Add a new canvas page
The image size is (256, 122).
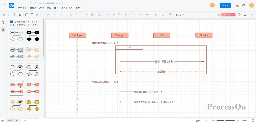click(25, 120)
